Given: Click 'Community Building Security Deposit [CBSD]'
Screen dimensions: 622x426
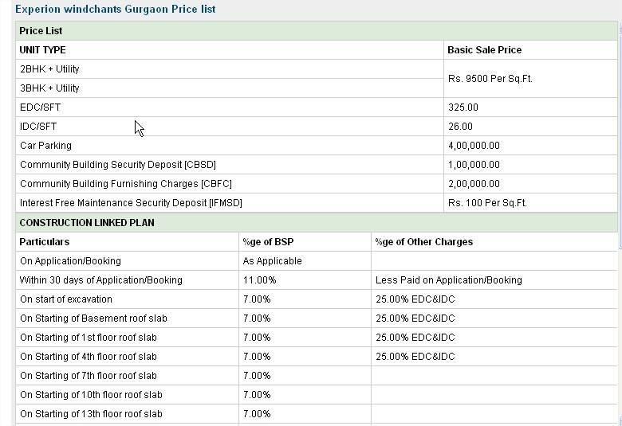Looking at the screenshot, I should pos(118,165).
